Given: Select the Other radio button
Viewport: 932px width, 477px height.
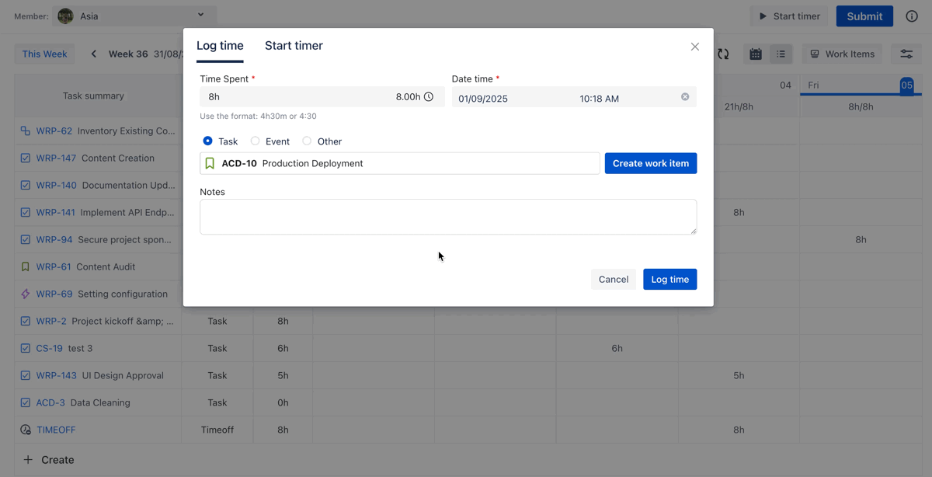Looking at the screenshot, I should point(308,141).
